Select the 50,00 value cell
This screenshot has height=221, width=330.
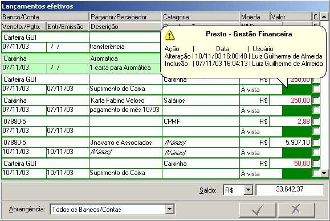291,163
